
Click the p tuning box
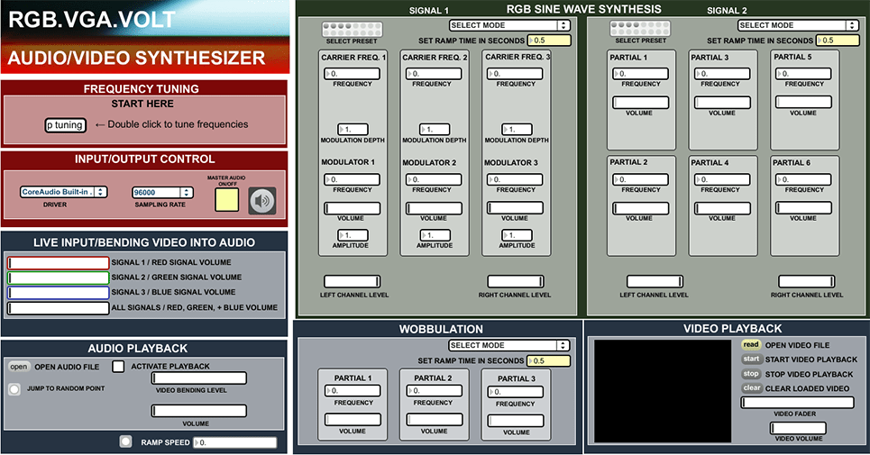point(66,125)
